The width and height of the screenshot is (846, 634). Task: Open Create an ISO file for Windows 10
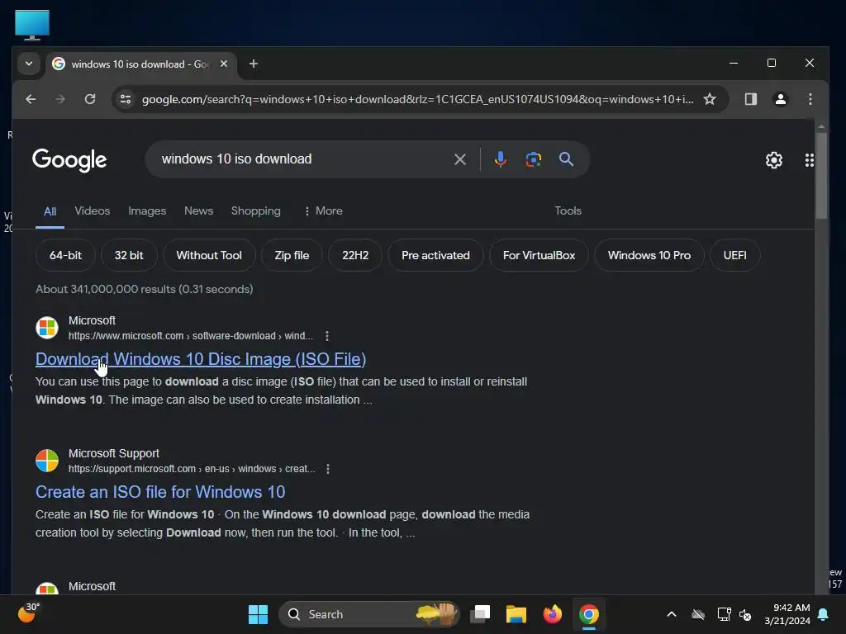click(x=160, y=492)
